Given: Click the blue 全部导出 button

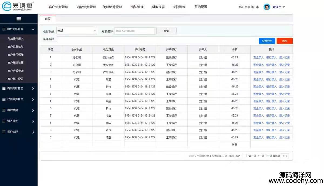Looking at the screenshot, I should tap(267, 41).
